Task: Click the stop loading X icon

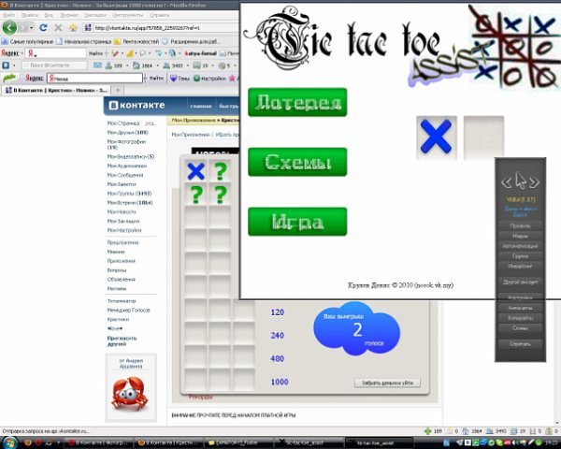Action: click(x=58, y=28)
